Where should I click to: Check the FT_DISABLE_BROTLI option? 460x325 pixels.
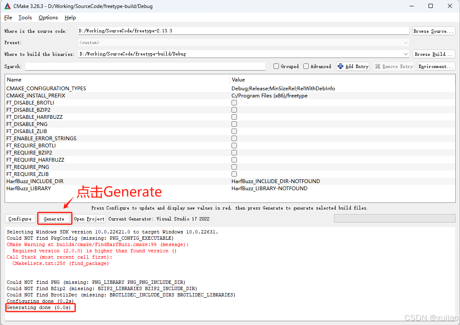click(x=234, y=102)
